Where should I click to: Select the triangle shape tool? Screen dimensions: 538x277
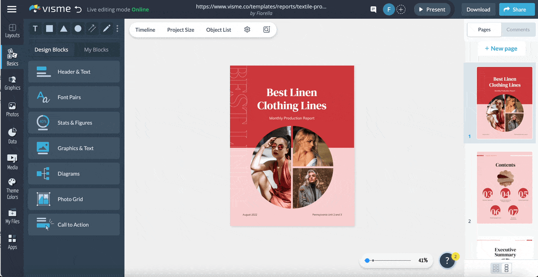coord(64,29)
